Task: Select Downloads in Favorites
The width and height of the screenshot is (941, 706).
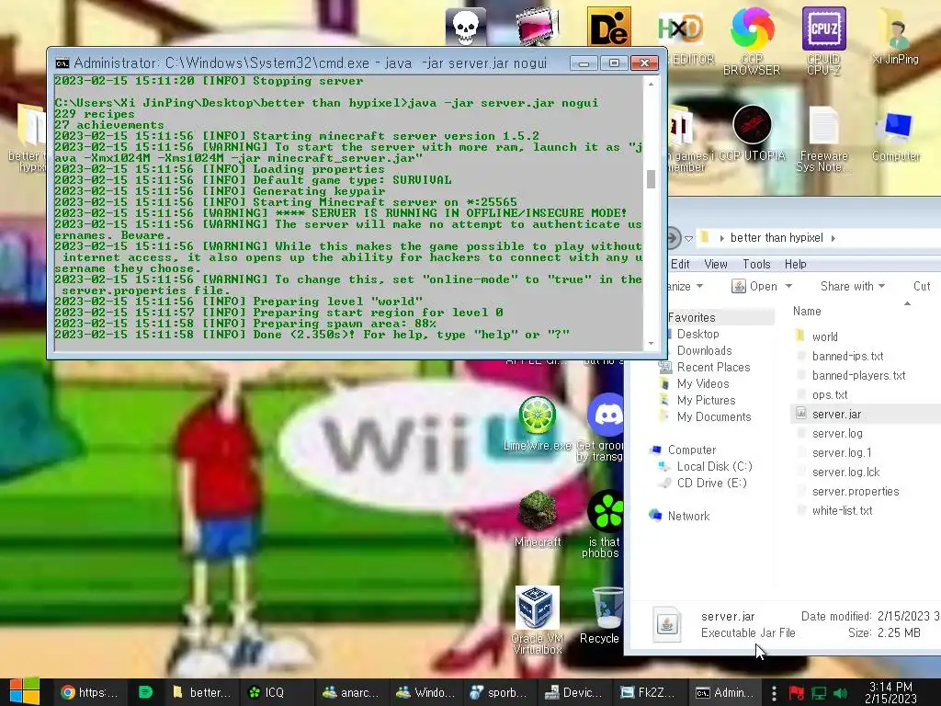Action: coord(704,350)
